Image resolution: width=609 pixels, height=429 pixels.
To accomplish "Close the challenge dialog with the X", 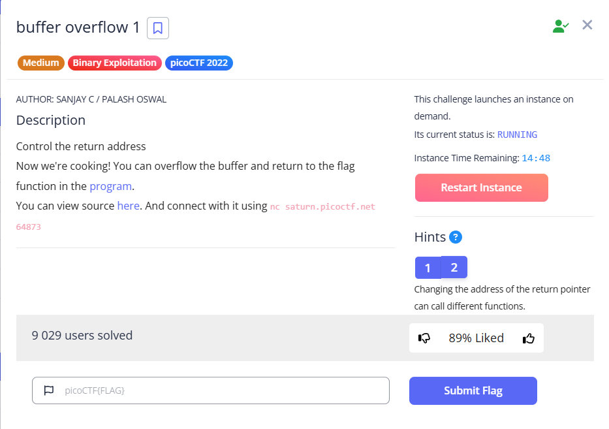I will coord(587,25).
